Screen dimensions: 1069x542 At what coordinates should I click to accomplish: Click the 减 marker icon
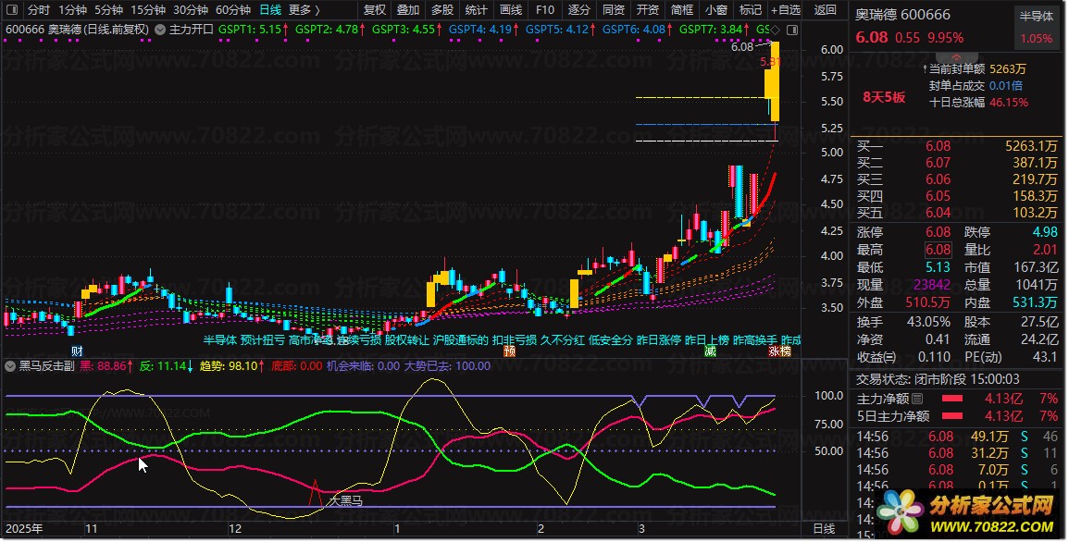[x=711, y=351]
